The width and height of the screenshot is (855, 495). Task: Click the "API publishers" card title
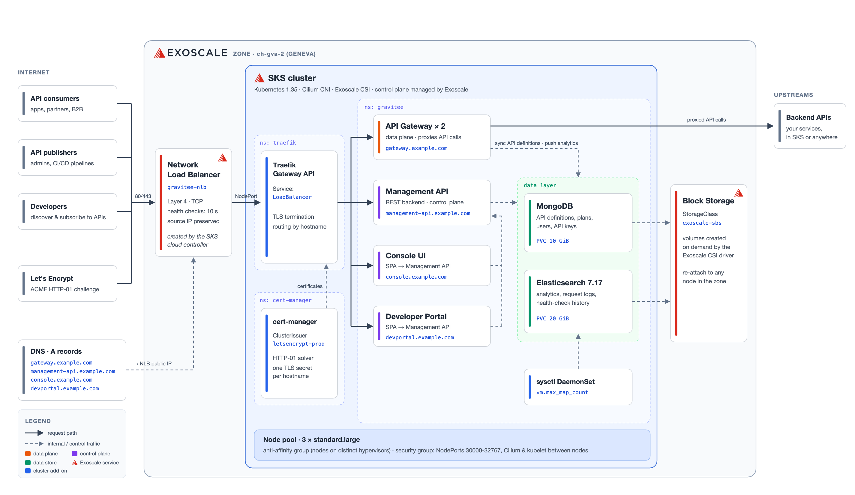(54, 152)
